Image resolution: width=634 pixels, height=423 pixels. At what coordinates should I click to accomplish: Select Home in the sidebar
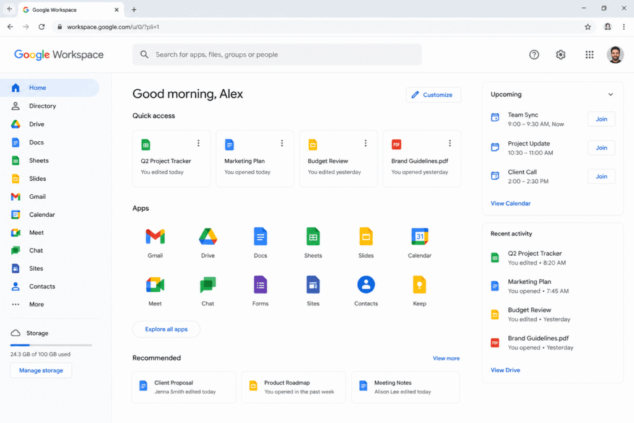(x=50, y=88)
